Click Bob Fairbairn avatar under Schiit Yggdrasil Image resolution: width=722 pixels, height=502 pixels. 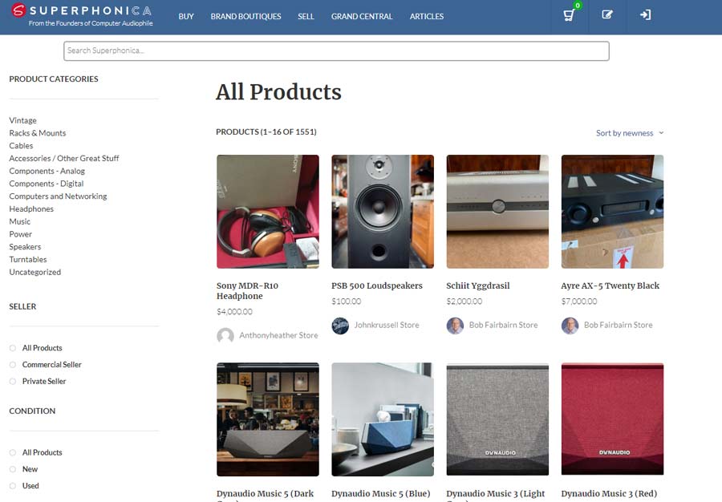[x=455, y=326]
